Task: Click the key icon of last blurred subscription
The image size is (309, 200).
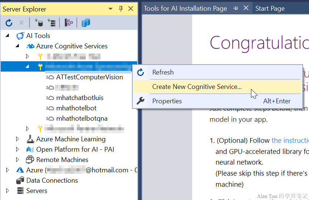Action: 40,129
